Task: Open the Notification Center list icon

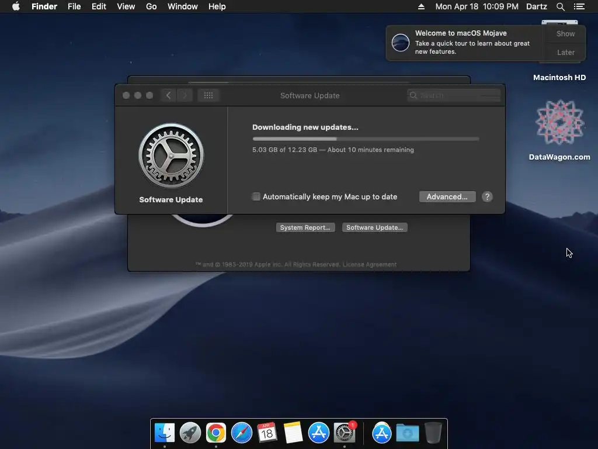Action: (x=579, y=6)
